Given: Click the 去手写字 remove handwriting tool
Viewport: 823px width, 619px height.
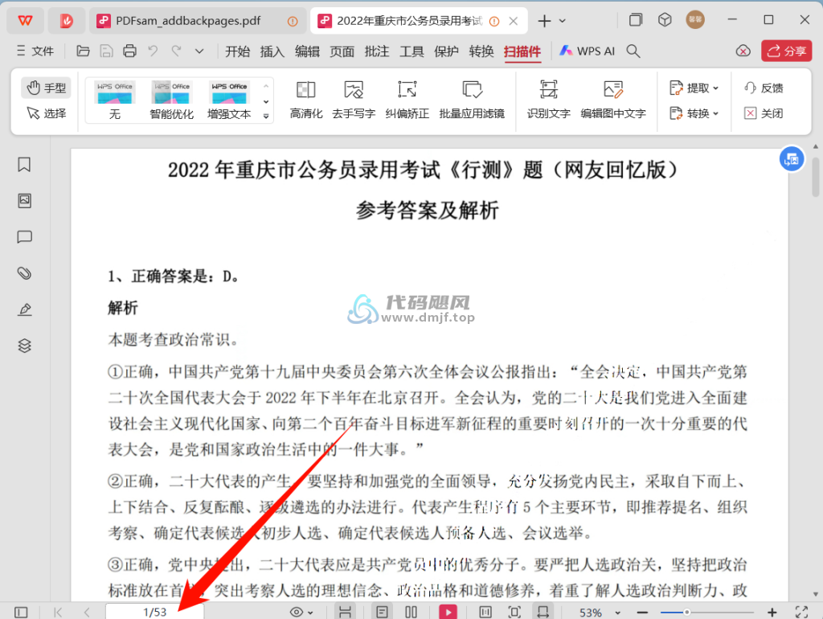Looking at the screenshot, I should pos(354,100).
